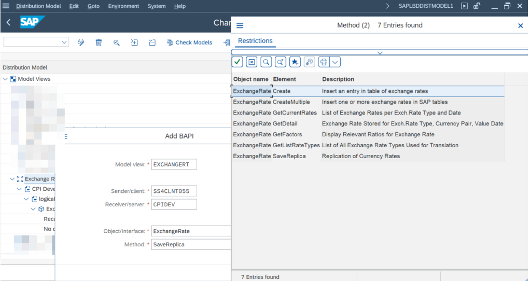Select the GetListRateTypes method row
This screenshot has height=281, width=531.
coord(368,145)
